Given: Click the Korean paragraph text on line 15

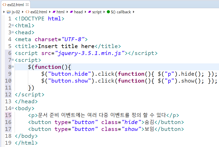Looking at the screenshot, I should pos(102,115).
